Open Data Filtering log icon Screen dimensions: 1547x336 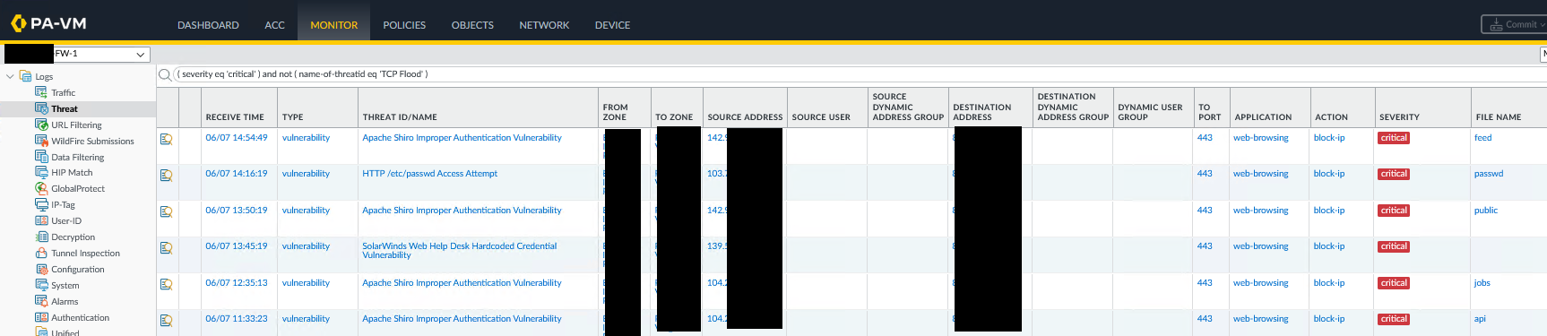[40, 157]
